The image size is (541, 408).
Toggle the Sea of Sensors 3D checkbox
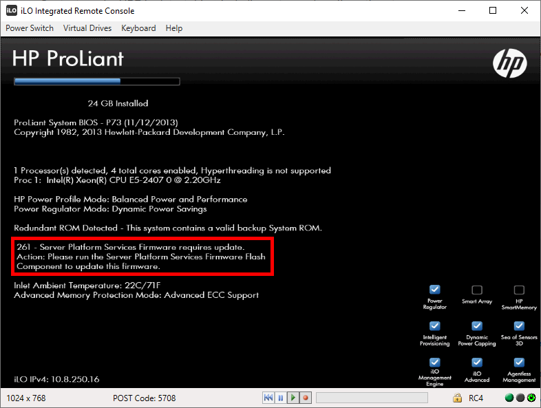pos(519,325)
